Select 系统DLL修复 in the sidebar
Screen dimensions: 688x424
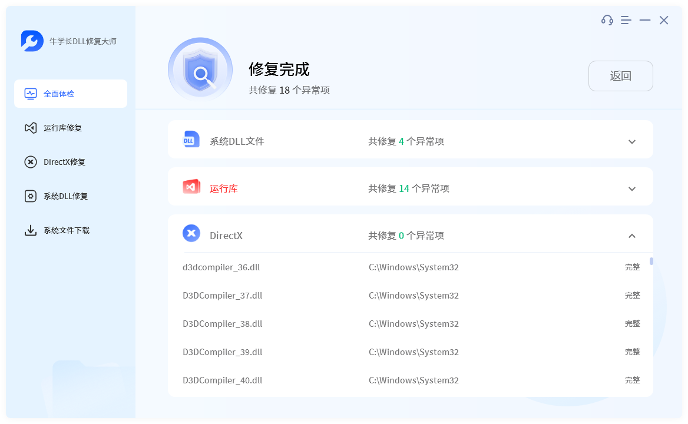pos(71,196)
